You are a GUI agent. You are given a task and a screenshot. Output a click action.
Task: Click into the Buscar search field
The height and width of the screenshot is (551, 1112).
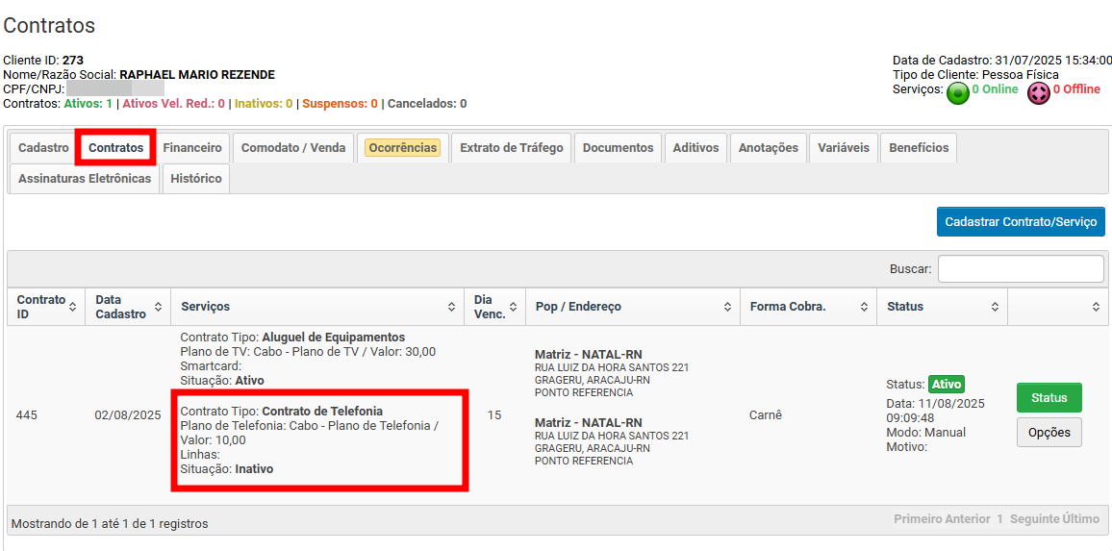(x=1020, y=269)
